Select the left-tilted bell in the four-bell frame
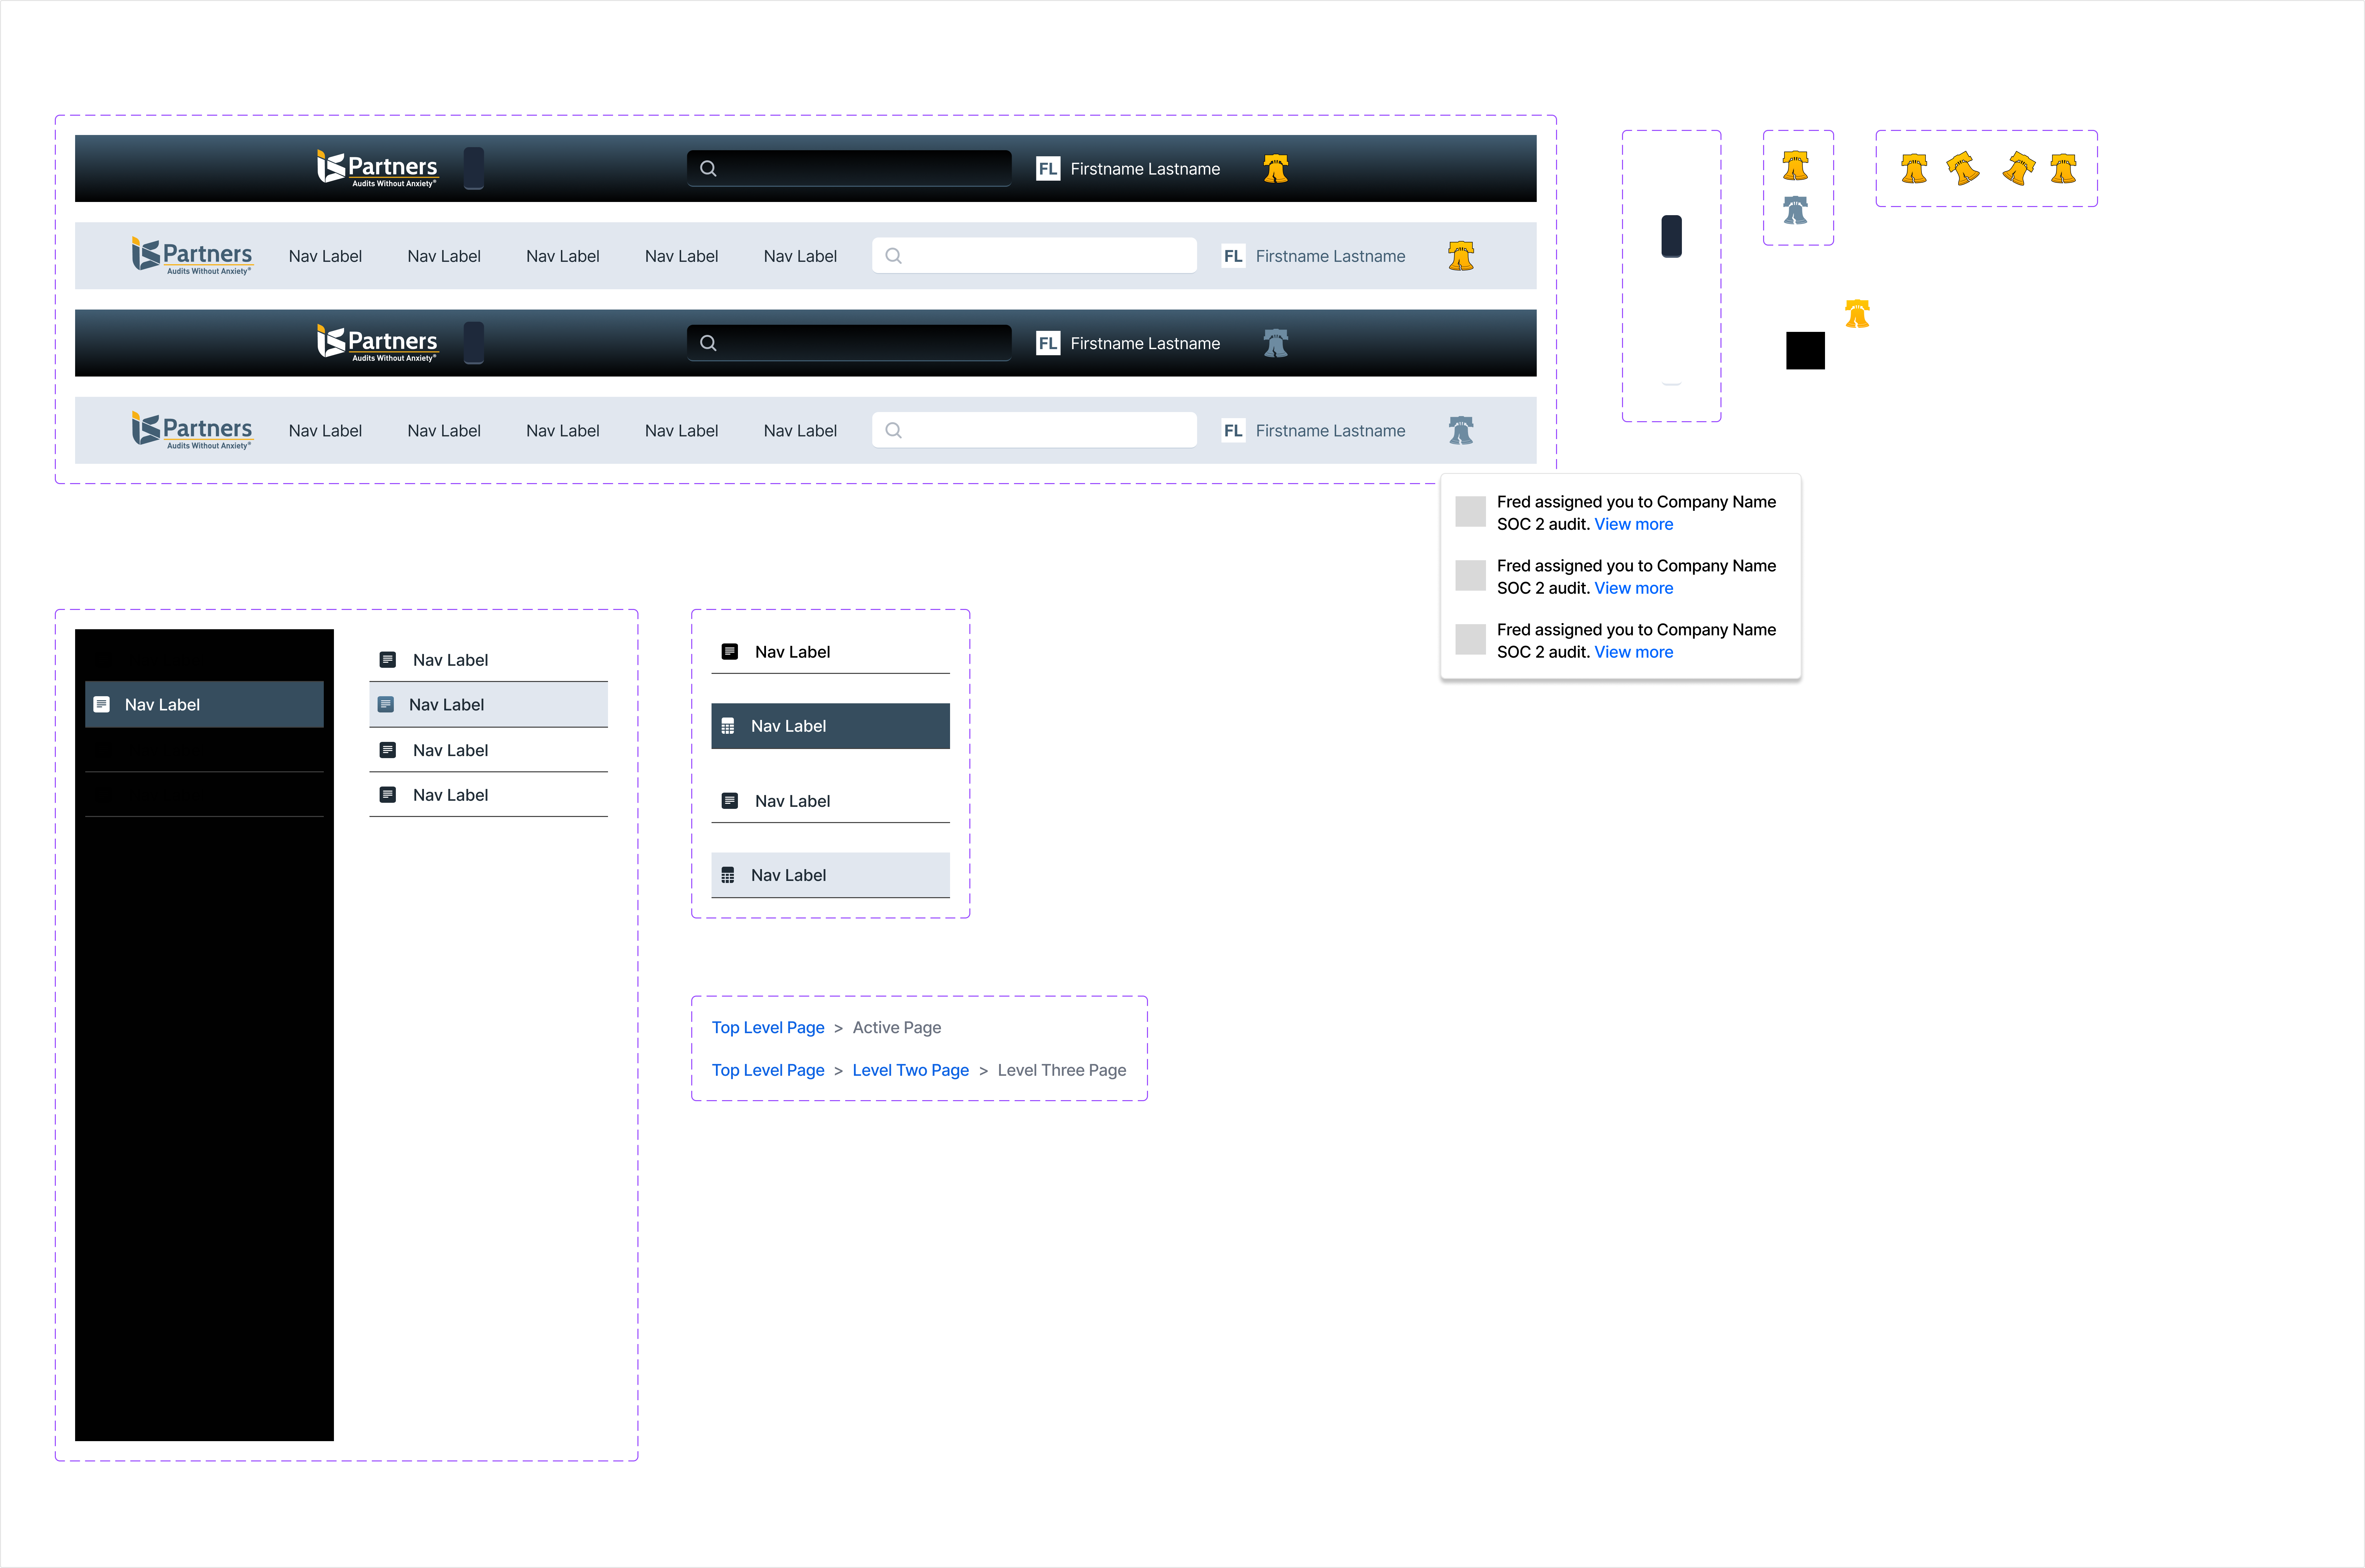2365x1568 pixels. pyautogui.click(x=1963, y=168)
